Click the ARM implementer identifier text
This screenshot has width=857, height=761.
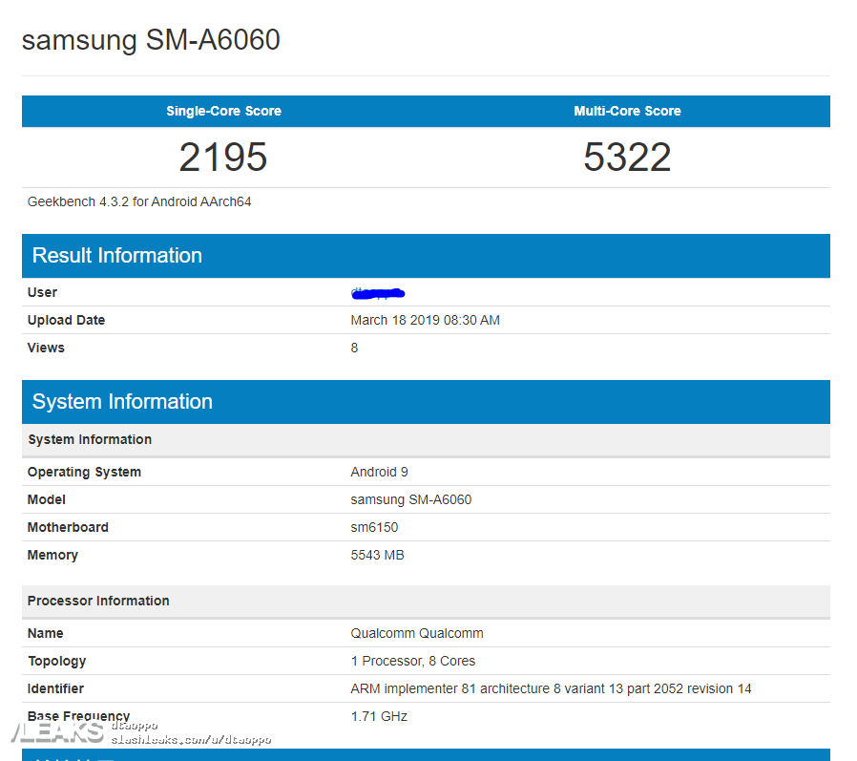pos(551,688)
